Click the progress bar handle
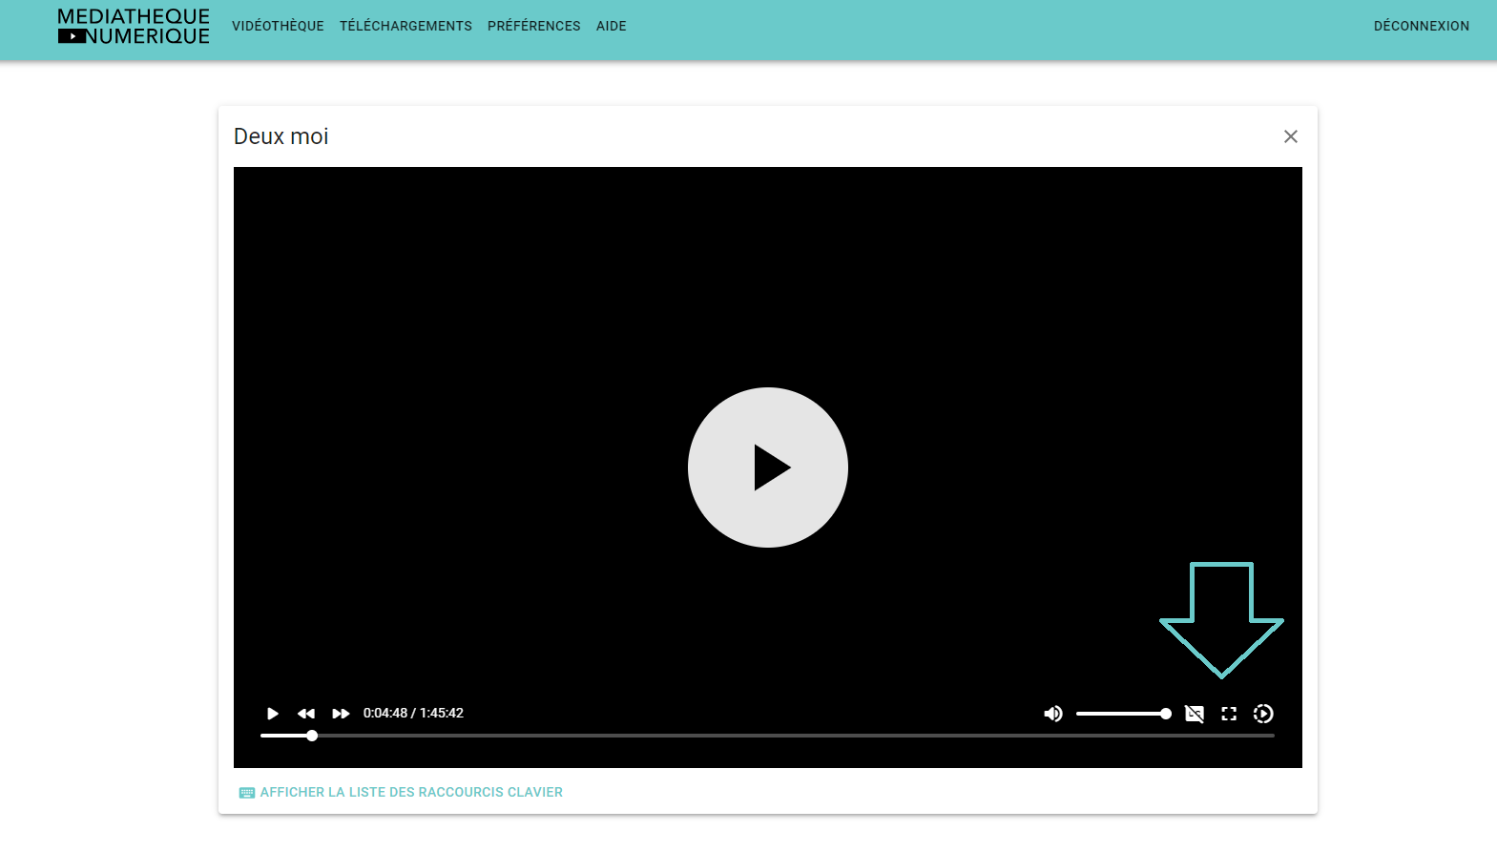This screenshot has height=852, width=1497. [x=312, y=736]
